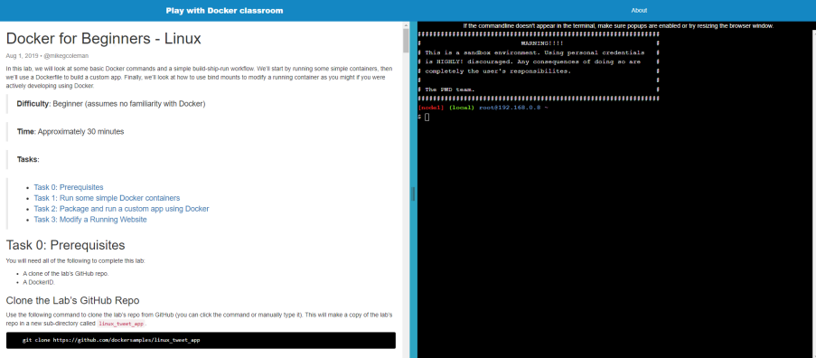Viewport: 816px width, 358px height.
Task: Open the About link in header
Action: pos(639,11)
